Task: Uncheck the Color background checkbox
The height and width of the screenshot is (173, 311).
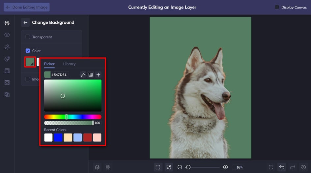Action: [x=28, y=51]
